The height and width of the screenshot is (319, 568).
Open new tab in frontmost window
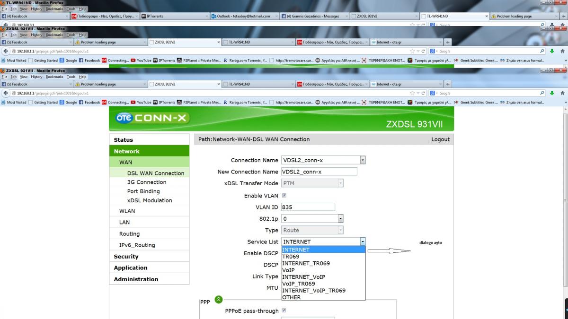click(448, 84)
